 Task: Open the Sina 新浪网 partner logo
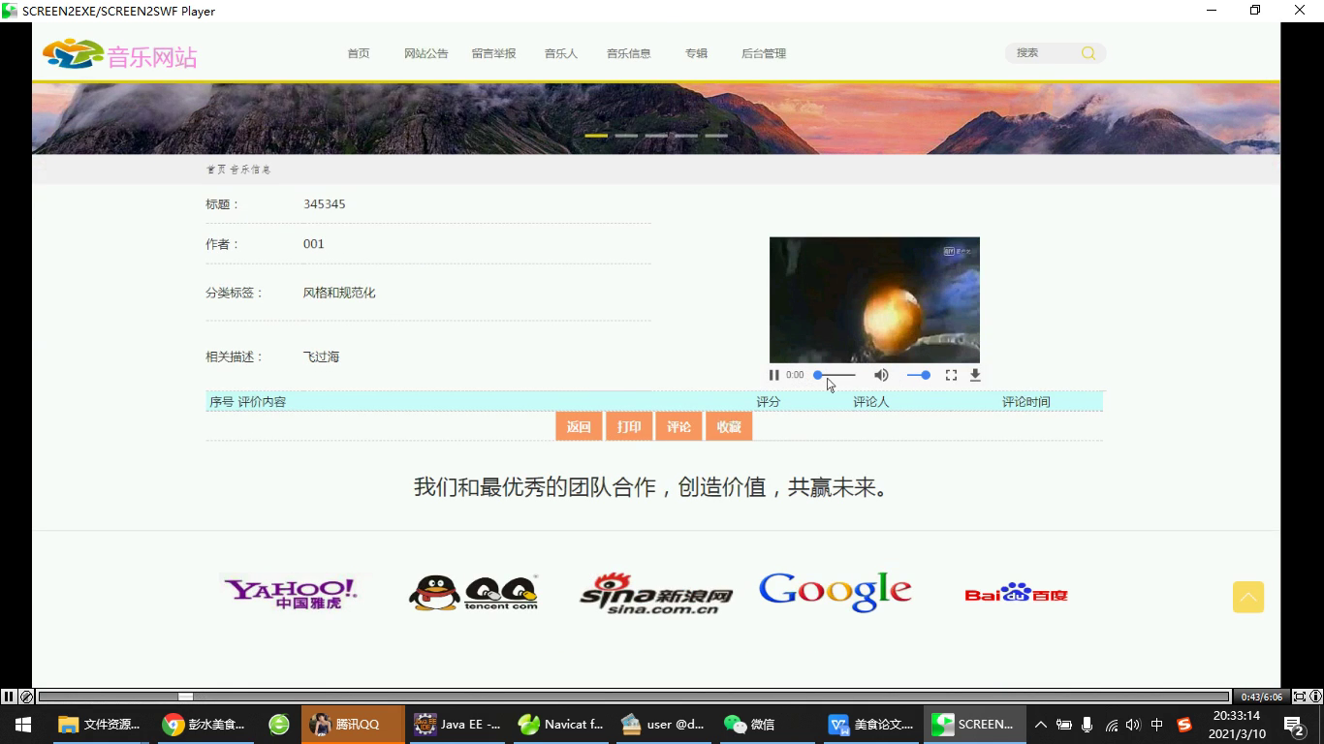point(656,593)
